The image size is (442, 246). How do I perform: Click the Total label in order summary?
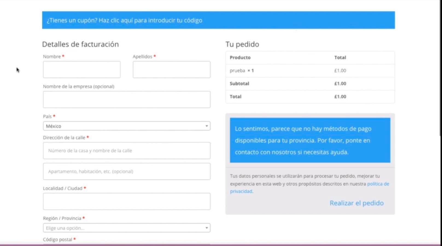235,97
